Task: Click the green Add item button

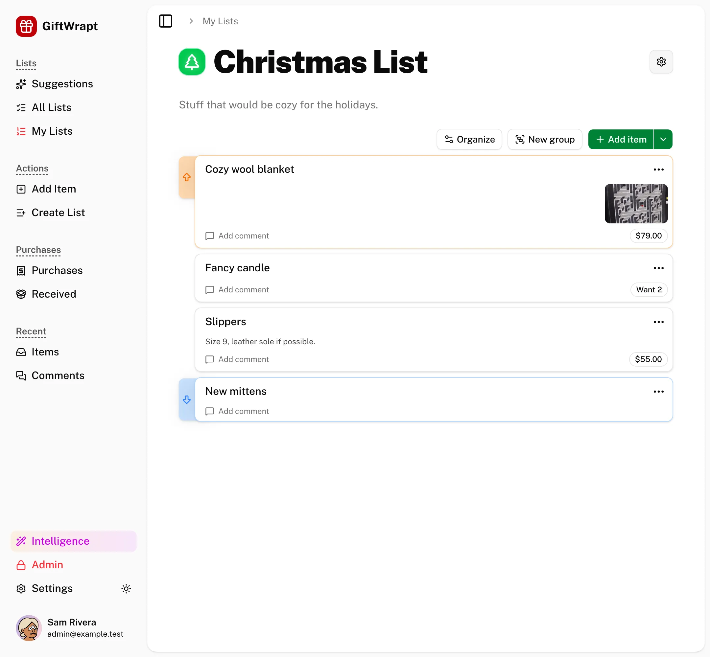Action: tap(621, 139)
